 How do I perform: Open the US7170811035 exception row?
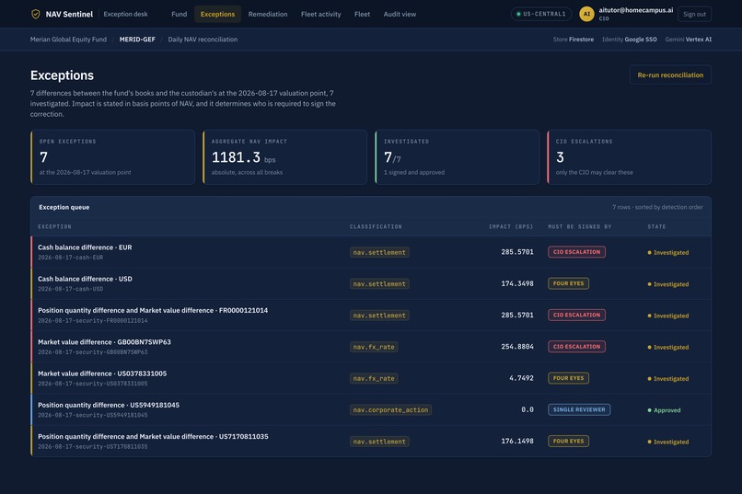point(371,441)
